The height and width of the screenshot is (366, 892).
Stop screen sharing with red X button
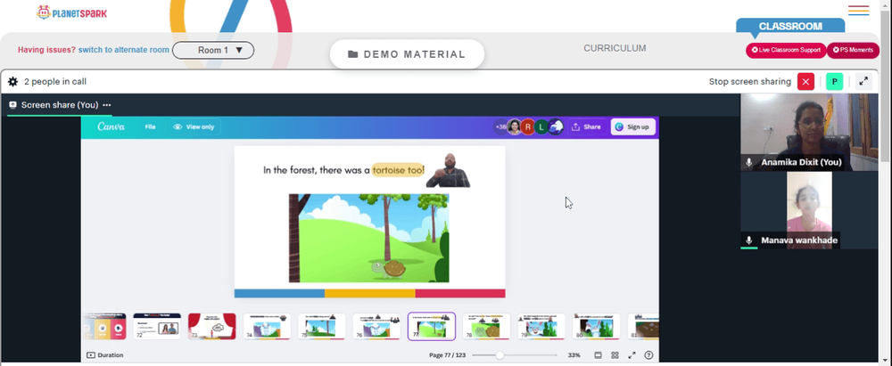tap(805, 82)
